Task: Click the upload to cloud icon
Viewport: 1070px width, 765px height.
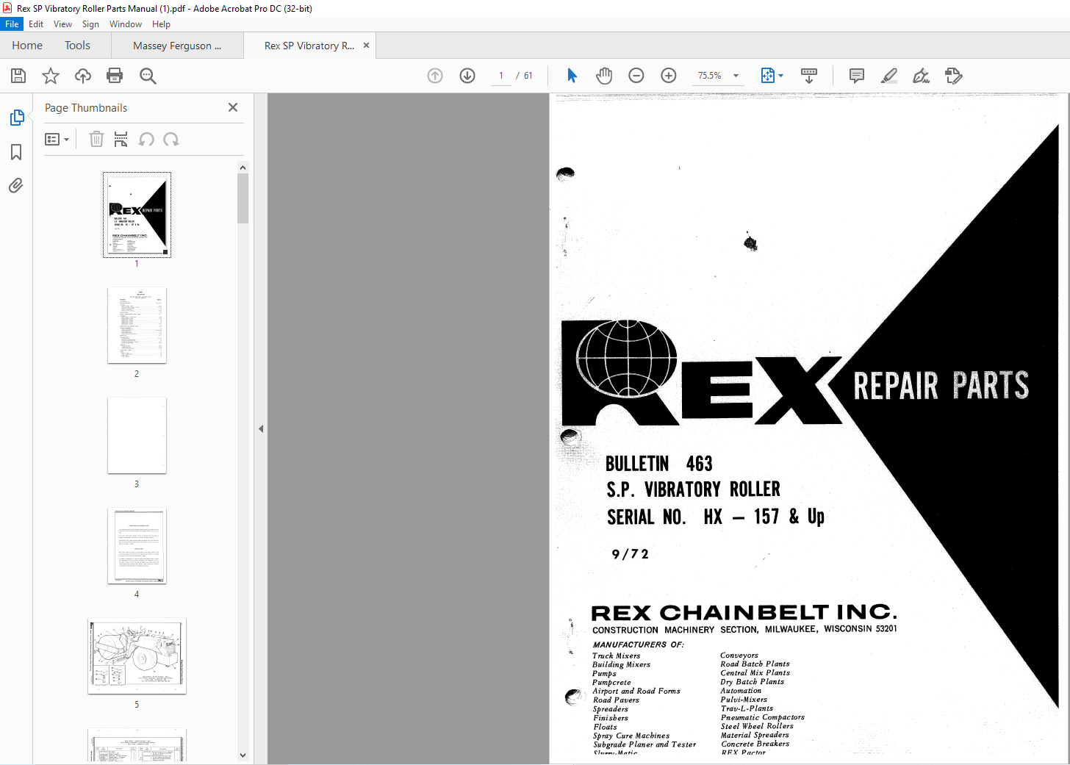Action: pos(83,76)
